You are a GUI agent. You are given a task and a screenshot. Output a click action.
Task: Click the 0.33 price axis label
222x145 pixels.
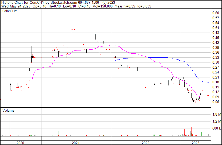(216, 57)
